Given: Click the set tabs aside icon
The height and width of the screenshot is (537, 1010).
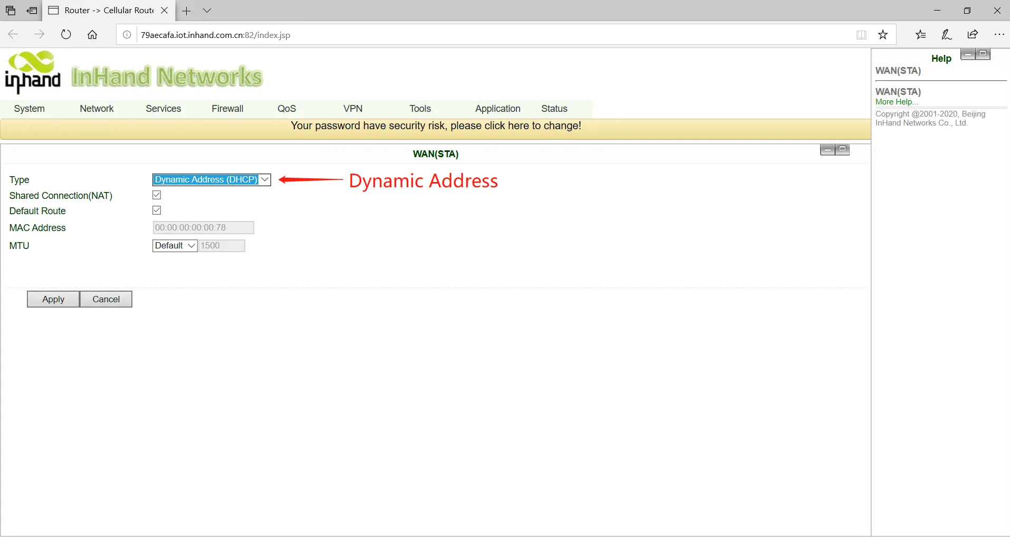Looking at the screenshot, I should [32, 11].
